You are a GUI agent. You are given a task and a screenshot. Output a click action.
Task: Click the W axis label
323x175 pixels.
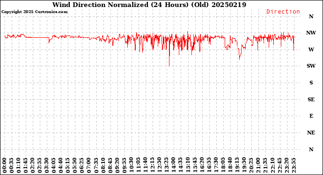(311, 49)
